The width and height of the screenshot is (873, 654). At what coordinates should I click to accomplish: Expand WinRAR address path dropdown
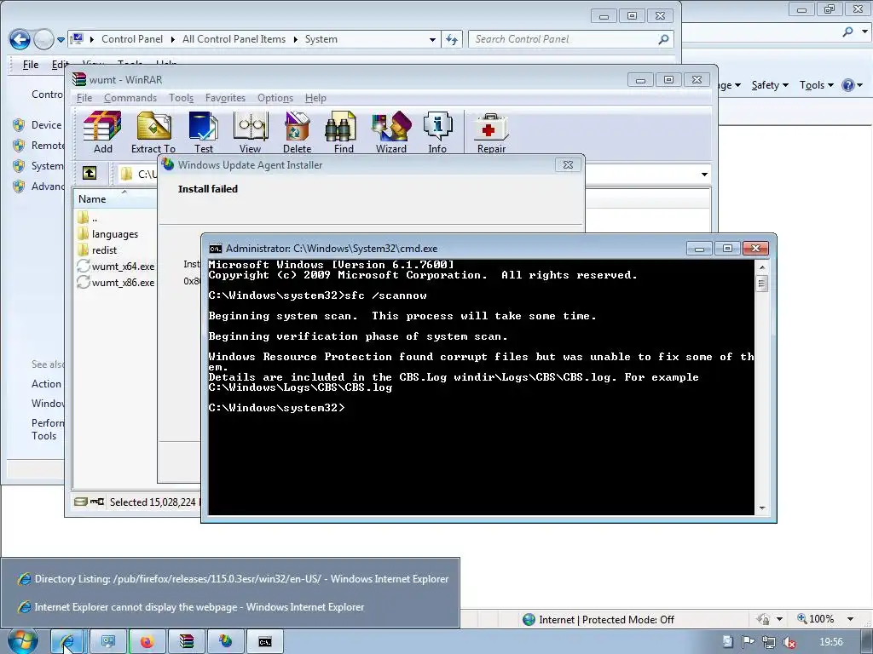704,174
